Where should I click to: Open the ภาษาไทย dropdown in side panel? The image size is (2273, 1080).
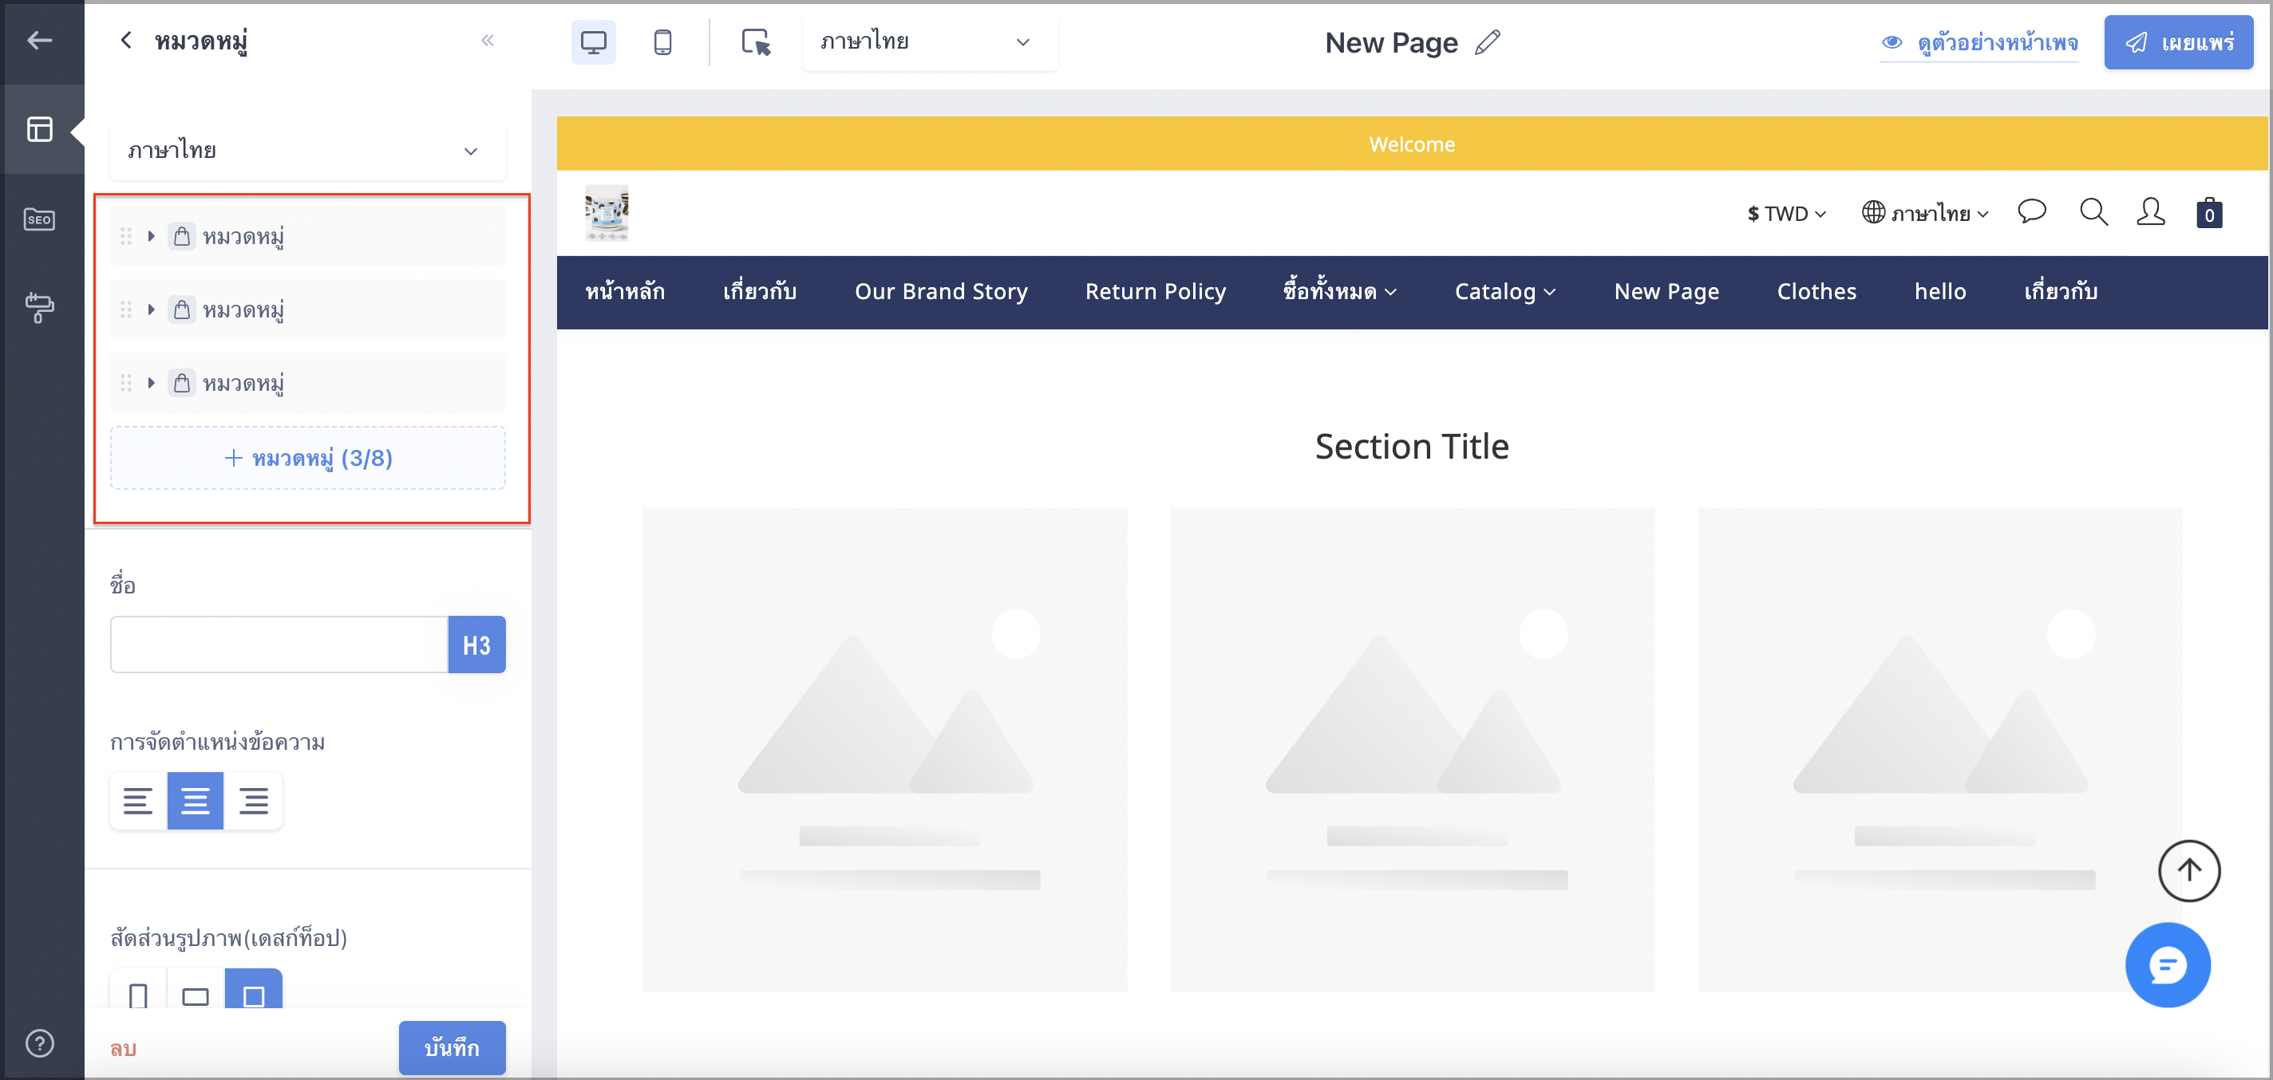308,151
